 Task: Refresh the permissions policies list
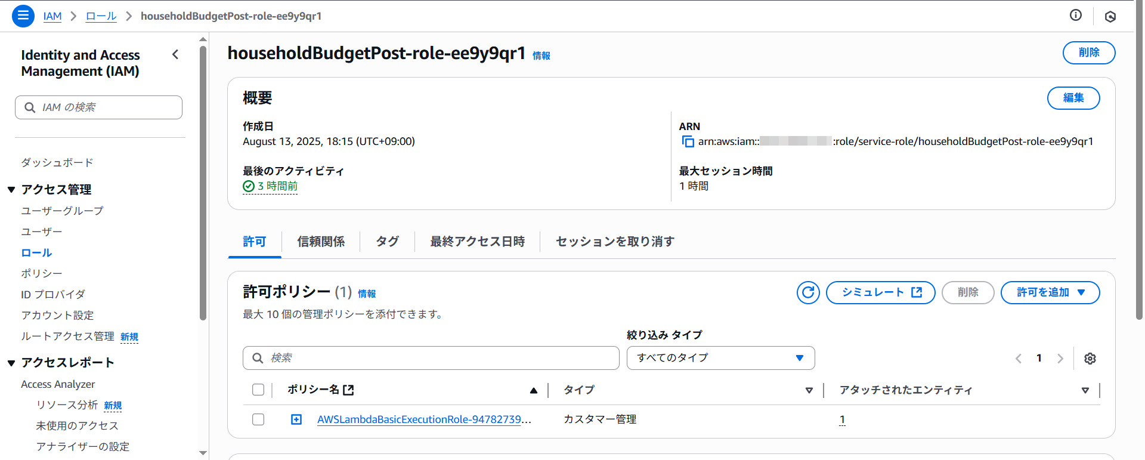[x=808, y=292]
